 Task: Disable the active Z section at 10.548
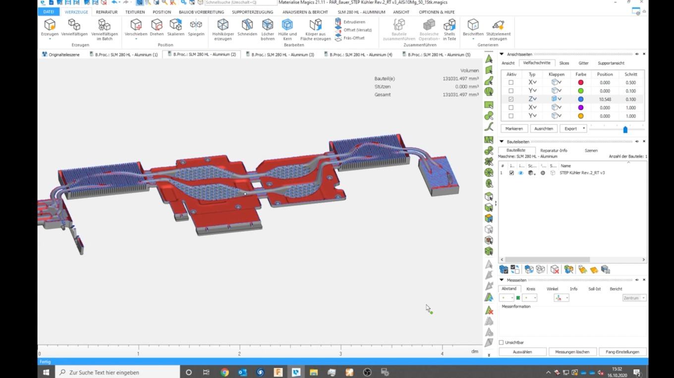(x=511, y=99)
